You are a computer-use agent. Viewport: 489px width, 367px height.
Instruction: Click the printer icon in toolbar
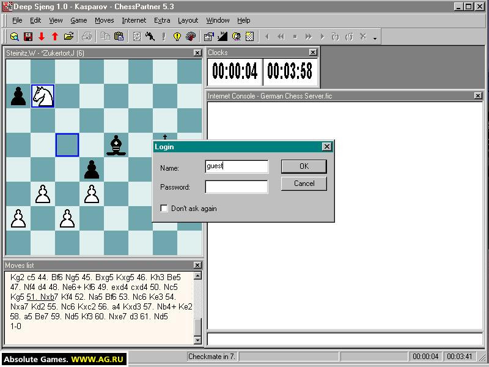86,37
